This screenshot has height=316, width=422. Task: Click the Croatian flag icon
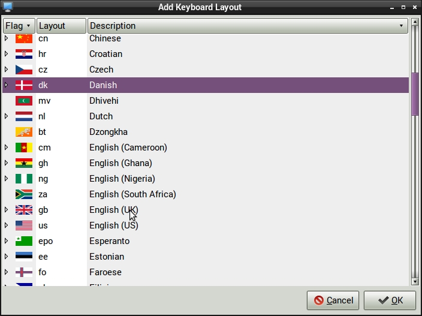point(24,54)
